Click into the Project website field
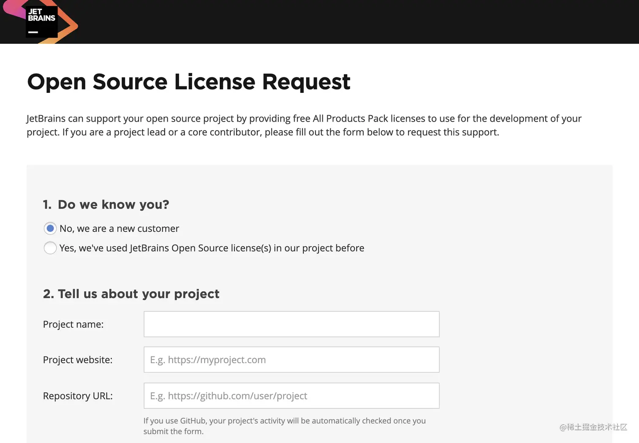This screenshot has height=443, width=639. [x=292, y=360]
